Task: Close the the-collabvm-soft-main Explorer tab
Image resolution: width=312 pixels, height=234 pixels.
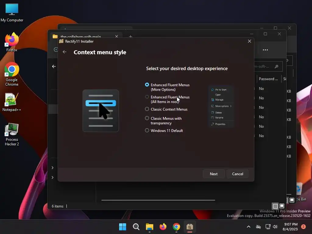Action: pos(117,37)
